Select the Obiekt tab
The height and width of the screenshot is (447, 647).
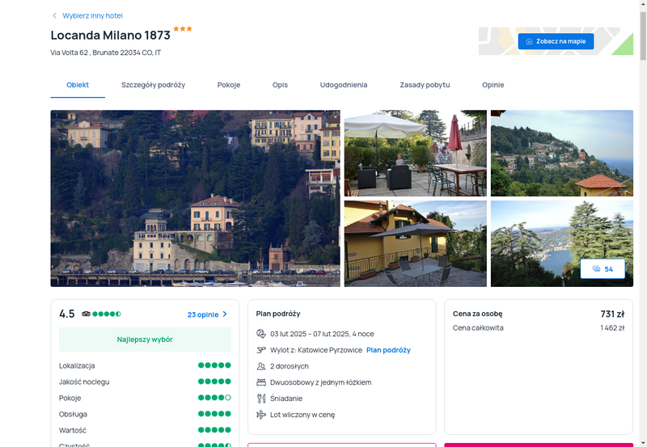point(78,85)
